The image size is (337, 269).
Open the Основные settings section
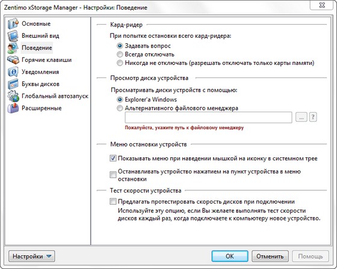[x=36, y=23]
